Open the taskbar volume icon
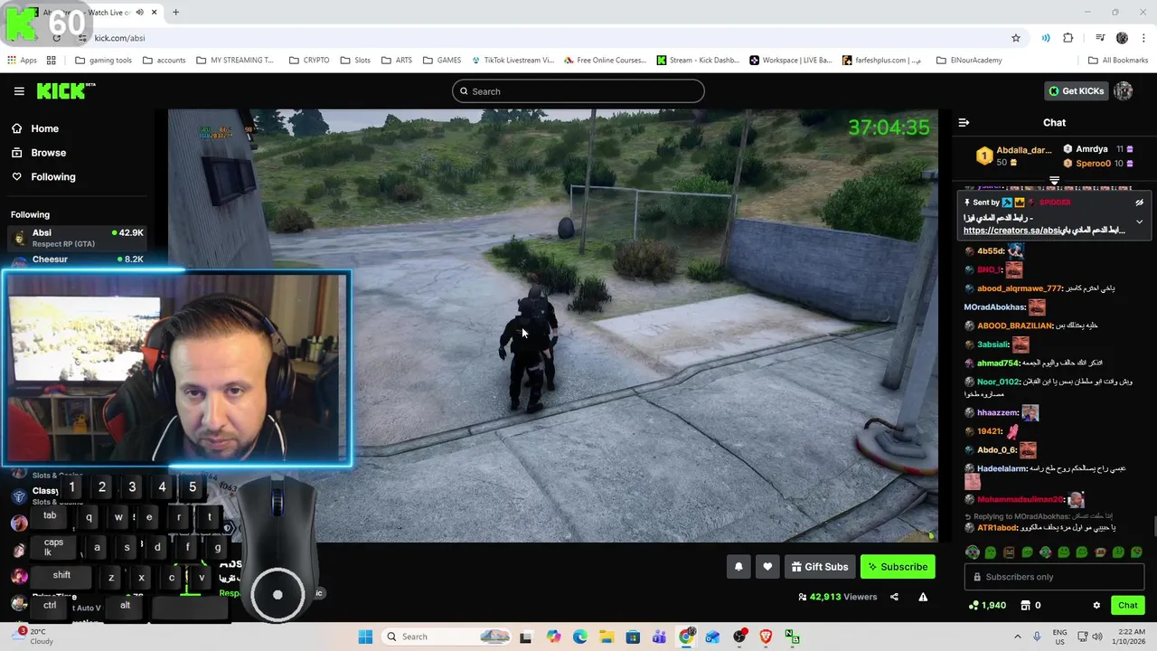 point(1097,637)
